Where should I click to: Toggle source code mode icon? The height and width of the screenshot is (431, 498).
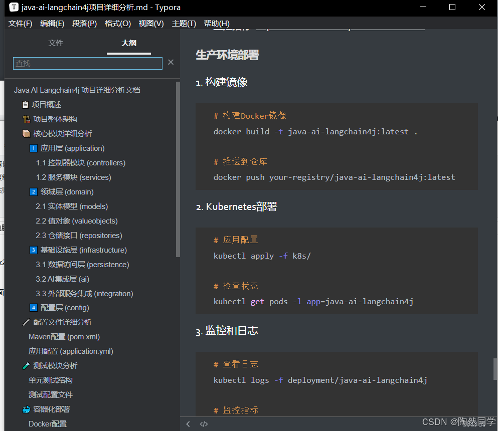click(x=204, y=424)
